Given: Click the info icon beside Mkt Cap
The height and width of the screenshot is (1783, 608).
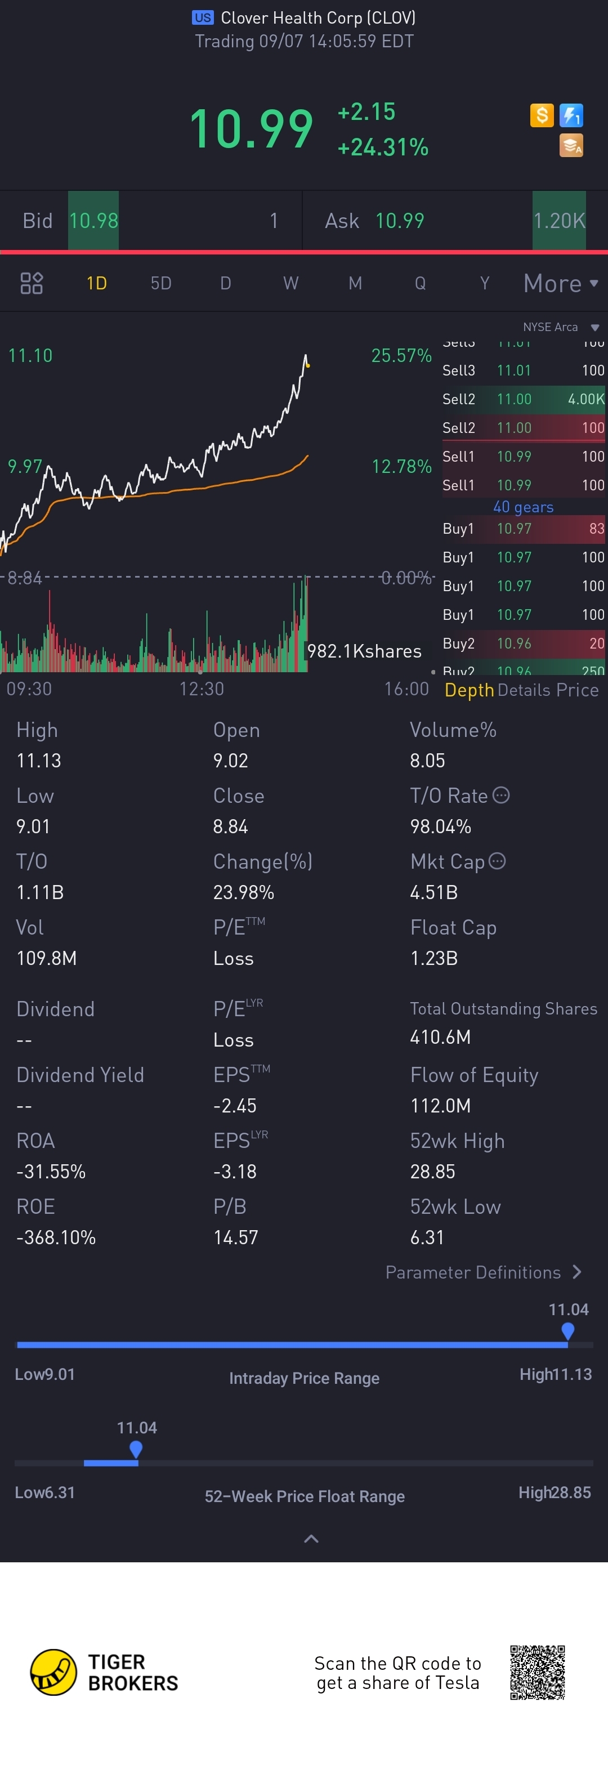Looking at the screenshot, I should tap(497, 860).
